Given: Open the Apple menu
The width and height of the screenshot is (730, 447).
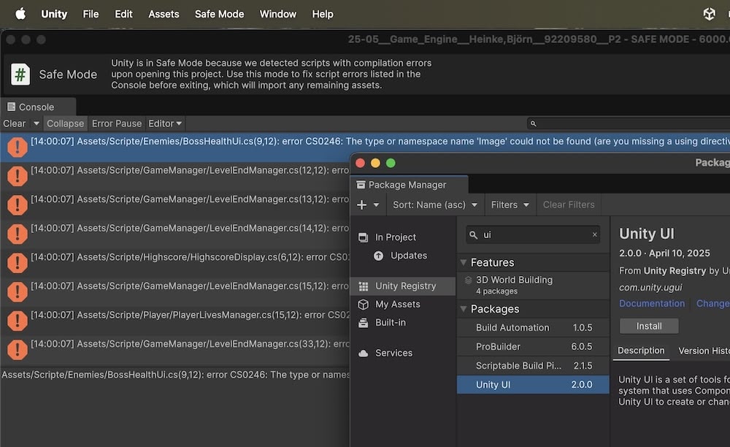Looking at the screenshot, I should click(x=20, y=14).
